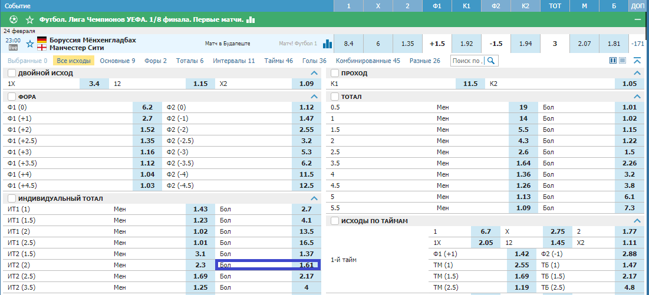
Task: Open the Голы 36 tab
Action: click(x=314, y=61)
